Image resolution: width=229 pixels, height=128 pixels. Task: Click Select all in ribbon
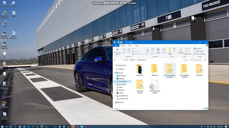198,49
